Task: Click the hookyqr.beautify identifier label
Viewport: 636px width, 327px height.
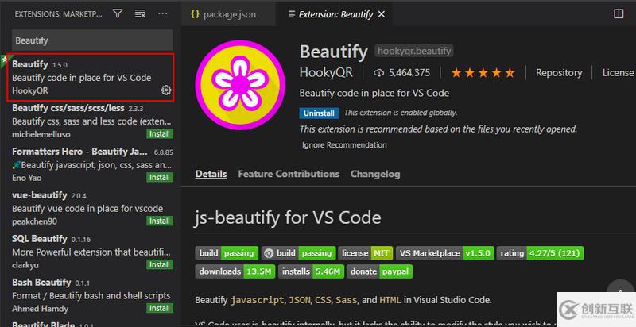Action: 414,51
